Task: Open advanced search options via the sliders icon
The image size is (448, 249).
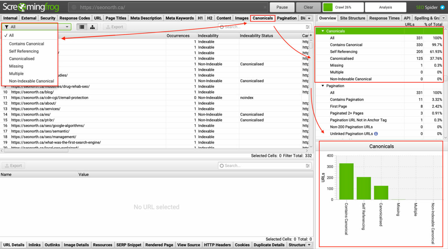Action: 308,27
